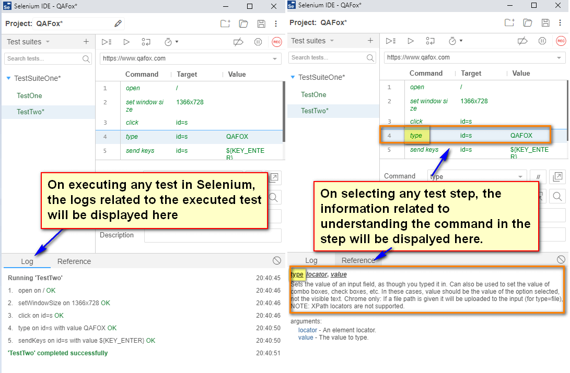
Task: Add new test with plus in right window
Action: (x=370, y=41)
